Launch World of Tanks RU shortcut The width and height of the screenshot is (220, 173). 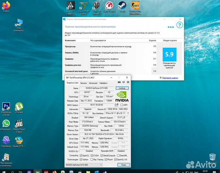click(x=97, y=8)
